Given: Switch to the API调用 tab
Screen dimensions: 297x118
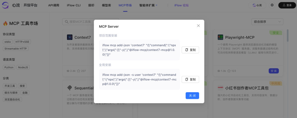Looking at the screenshot, I should click(54, 5).
